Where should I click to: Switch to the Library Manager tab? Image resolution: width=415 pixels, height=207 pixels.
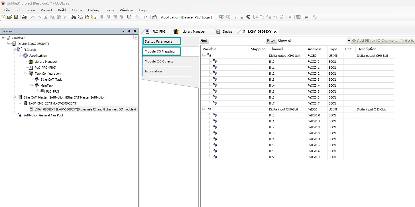tap(194, 32)
